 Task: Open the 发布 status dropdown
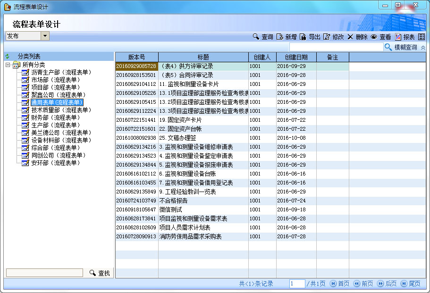[45, 36]
